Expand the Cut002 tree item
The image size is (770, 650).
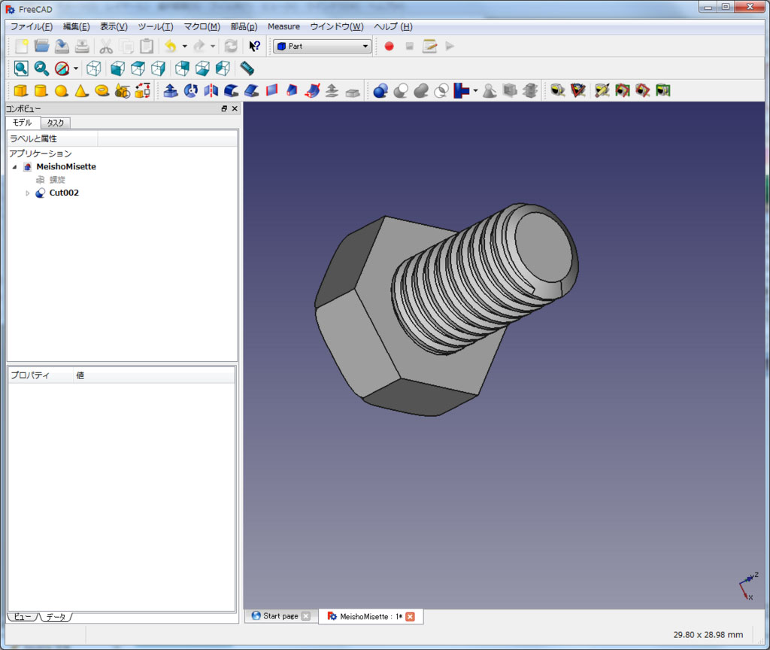[x=28, y=193]
